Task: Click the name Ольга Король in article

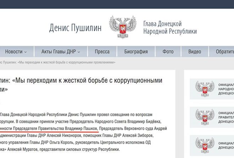Action: pyautogui.click(x=62, y=142)
